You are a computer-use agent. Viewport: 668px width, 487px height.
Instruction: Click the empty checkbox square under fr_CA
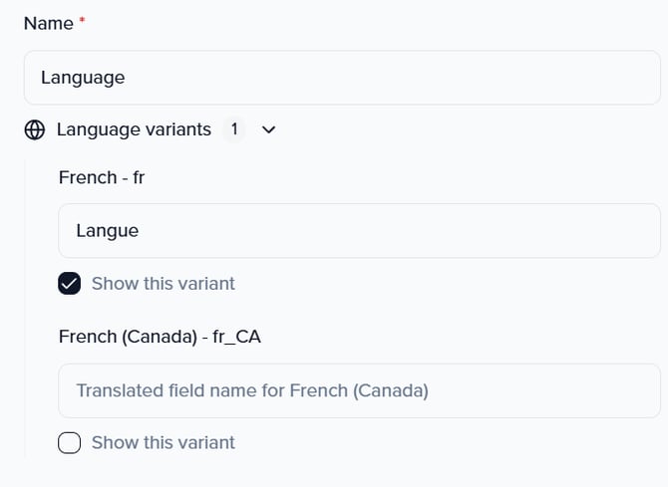[x=70, y=443]
